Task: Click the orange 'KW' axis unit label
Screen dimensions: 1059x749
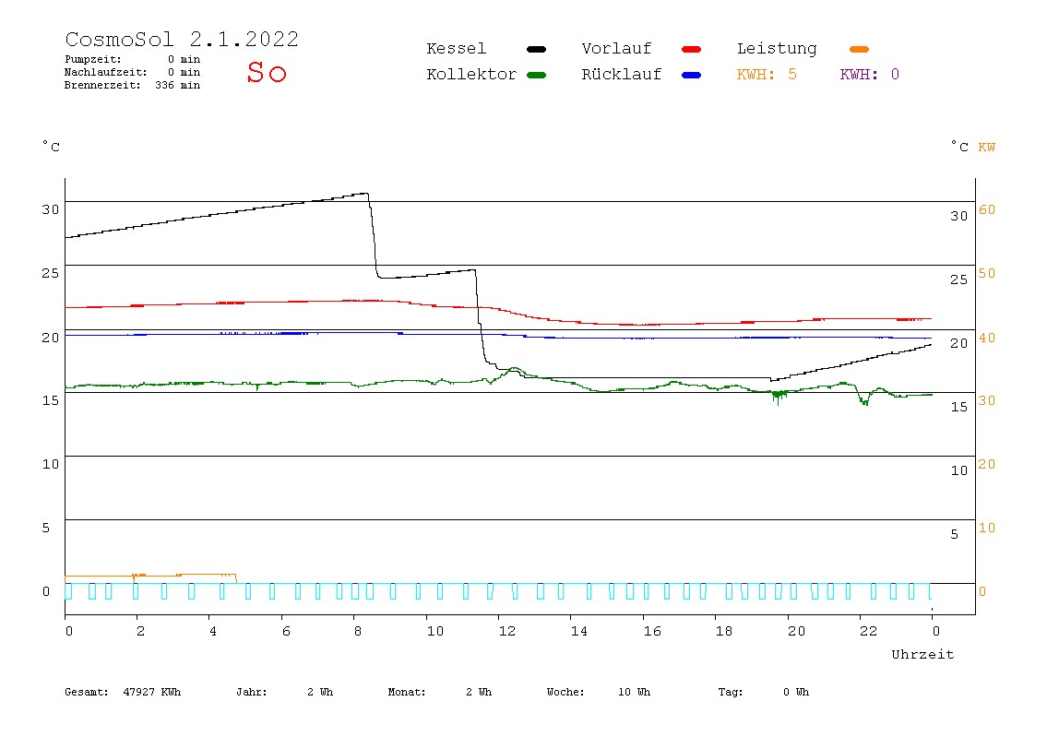Action: (x=986, y=148)
